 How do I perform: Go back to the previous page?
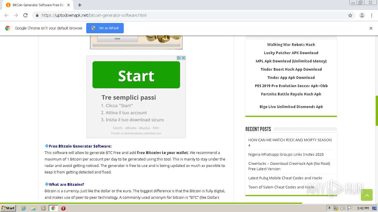pyautogui.click(x=6, y=15)
